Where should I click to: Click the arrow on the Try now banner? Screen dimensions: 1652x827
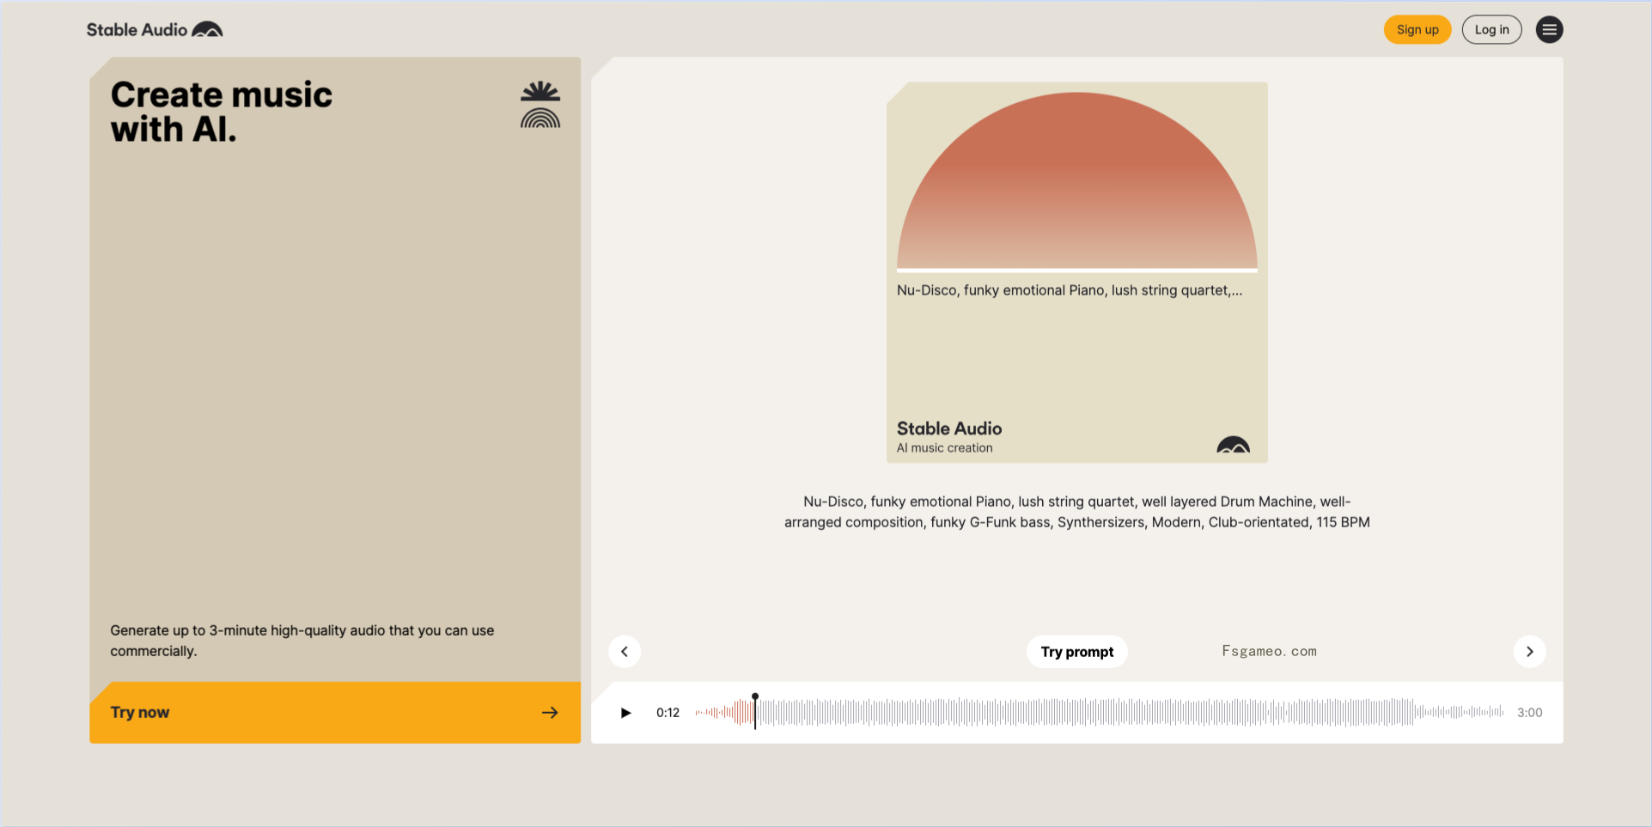pos(550,713)
